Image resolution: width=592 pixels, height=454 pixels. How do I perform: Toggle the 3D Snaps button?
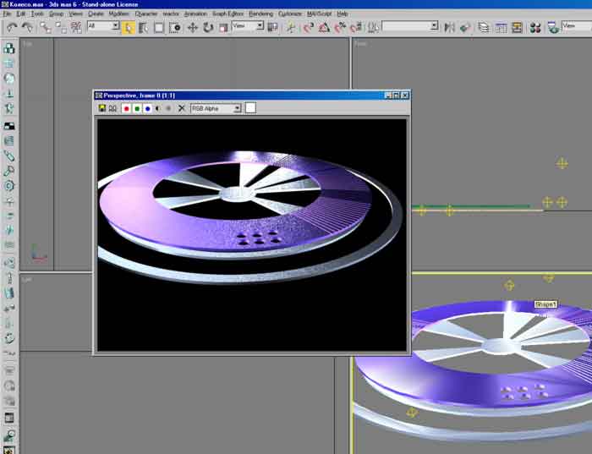[309, 28]
